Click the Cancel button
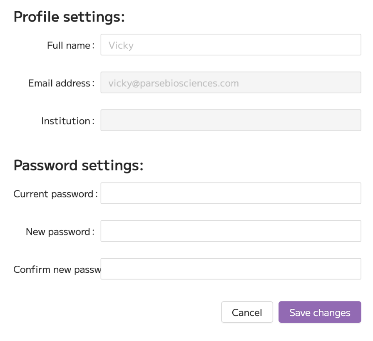This screenshot has height=341, width=373. [x=247, y=312]
